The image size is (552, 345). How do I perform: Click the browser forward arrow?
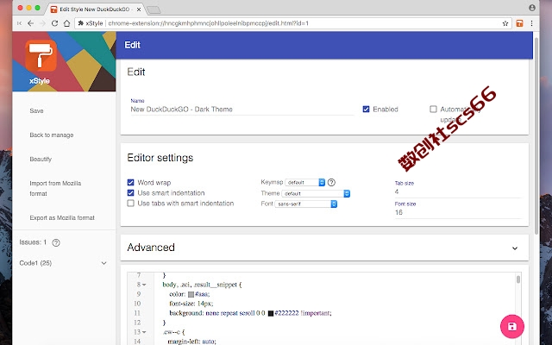tap(42, 23)
